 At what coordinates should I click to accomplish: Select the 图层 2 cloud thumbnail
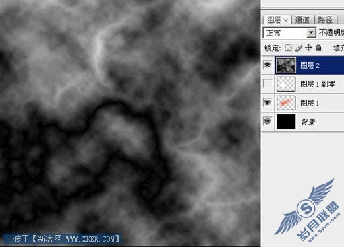click(286, 65)
